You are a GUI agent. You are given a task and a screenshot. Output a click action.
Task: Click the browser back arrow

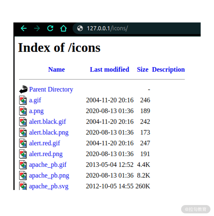click(x=24, y=29)
